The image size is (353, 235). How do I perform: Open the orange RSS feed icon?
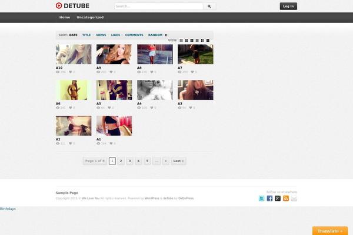click(x=286, y=199)
